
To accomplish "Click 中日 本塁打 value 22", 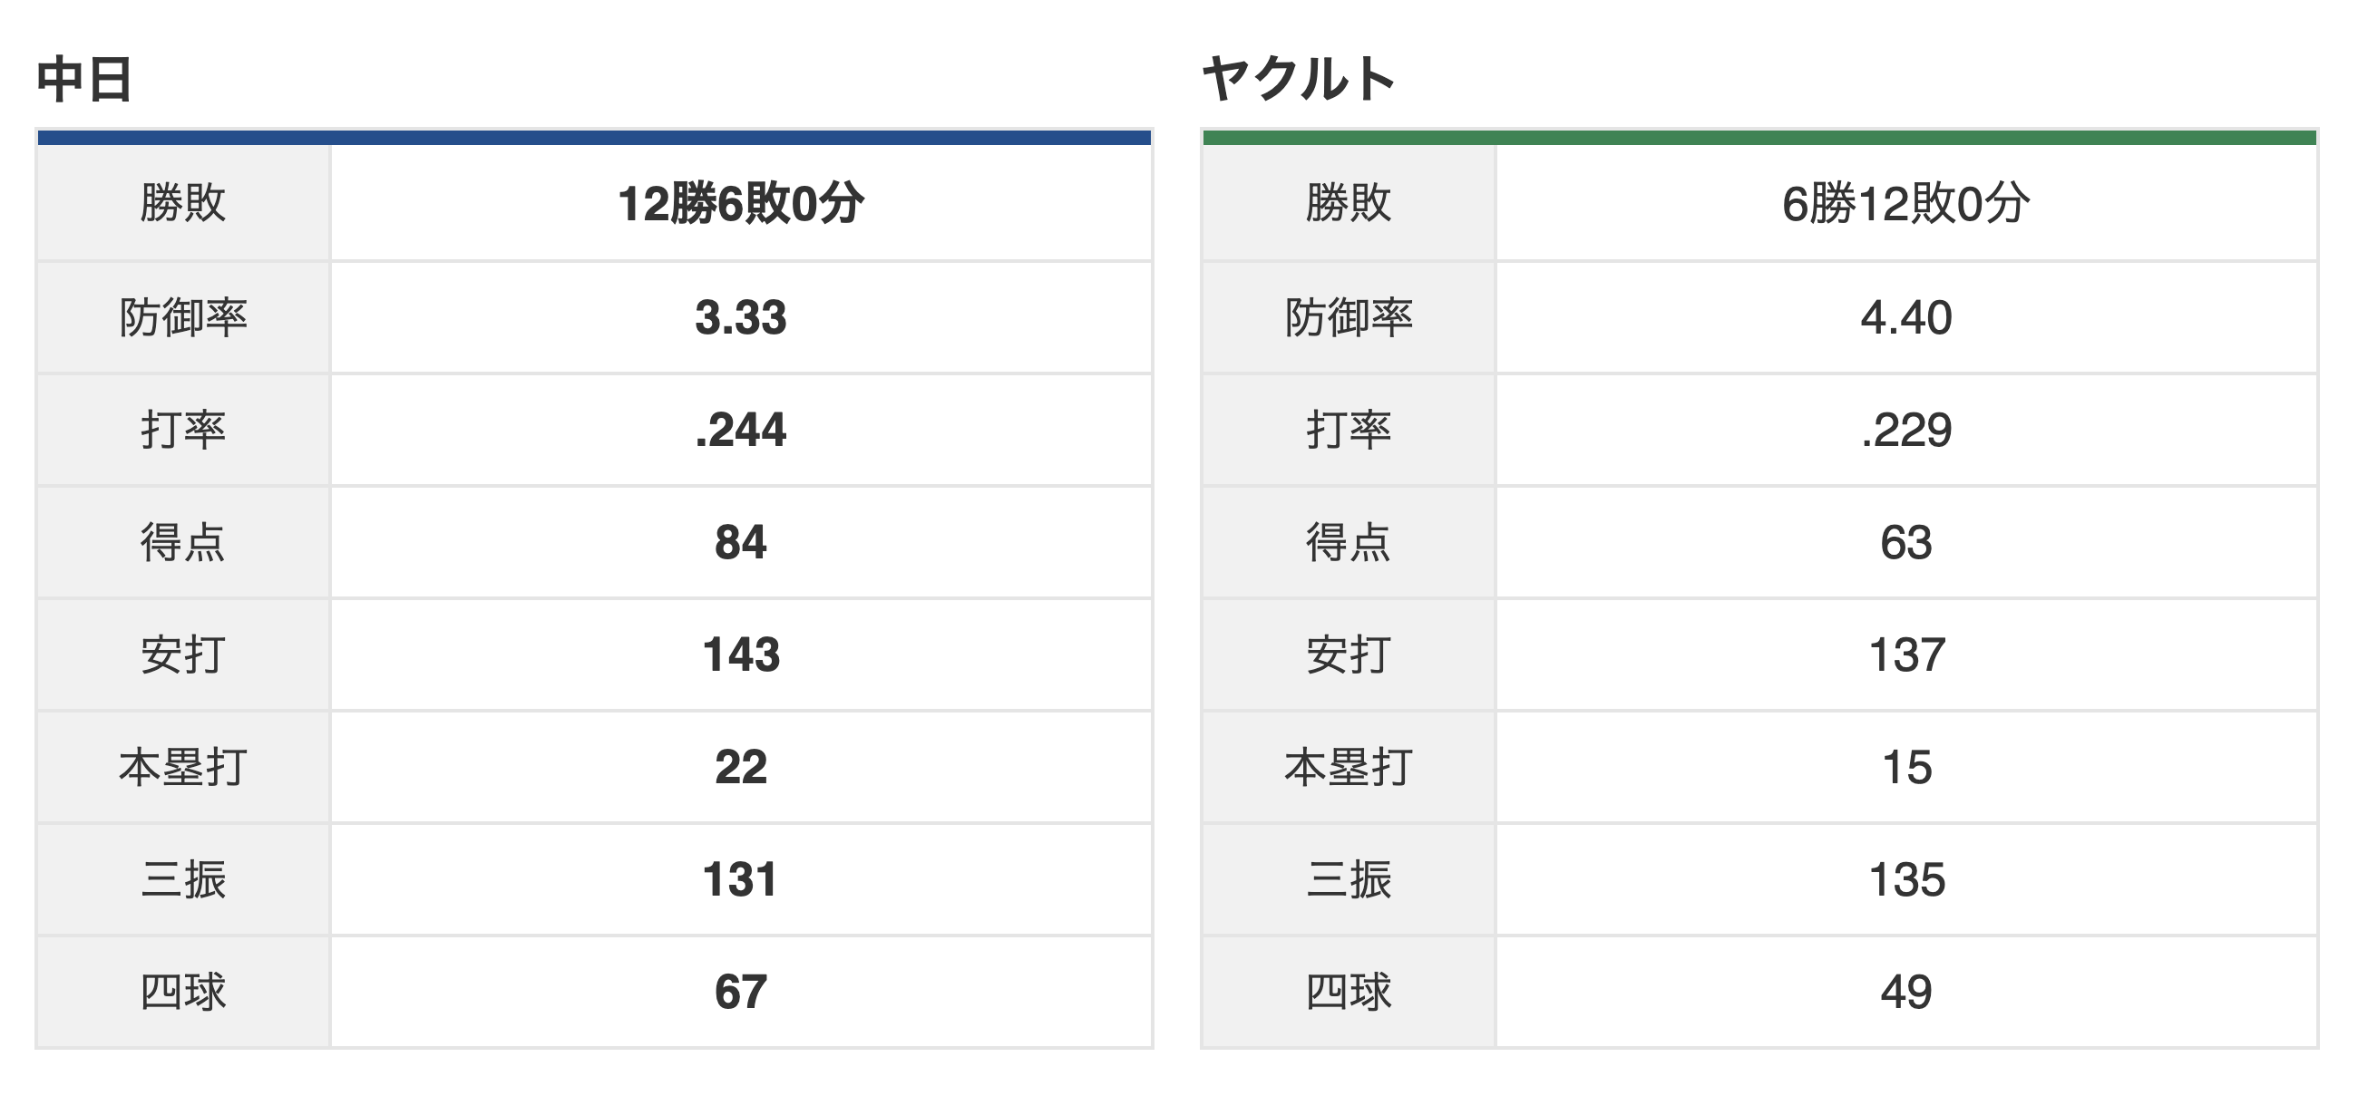I will pyautogui.click(x=741, y=768).
